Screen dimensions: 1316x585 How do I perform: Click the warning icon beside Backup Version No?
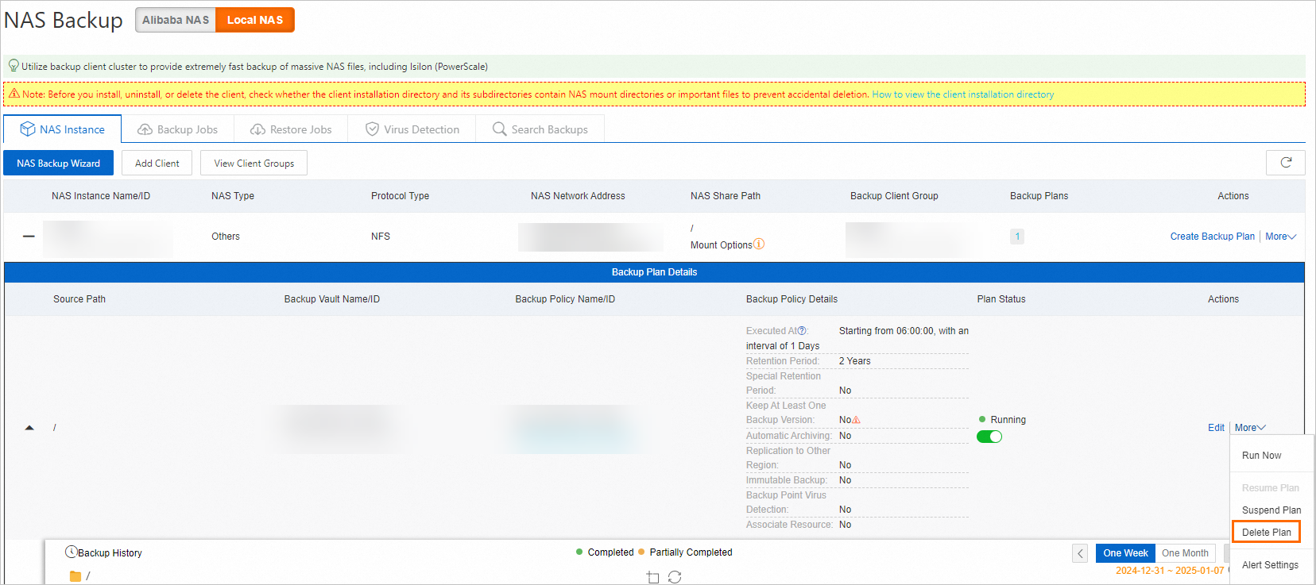click(856, 420)
